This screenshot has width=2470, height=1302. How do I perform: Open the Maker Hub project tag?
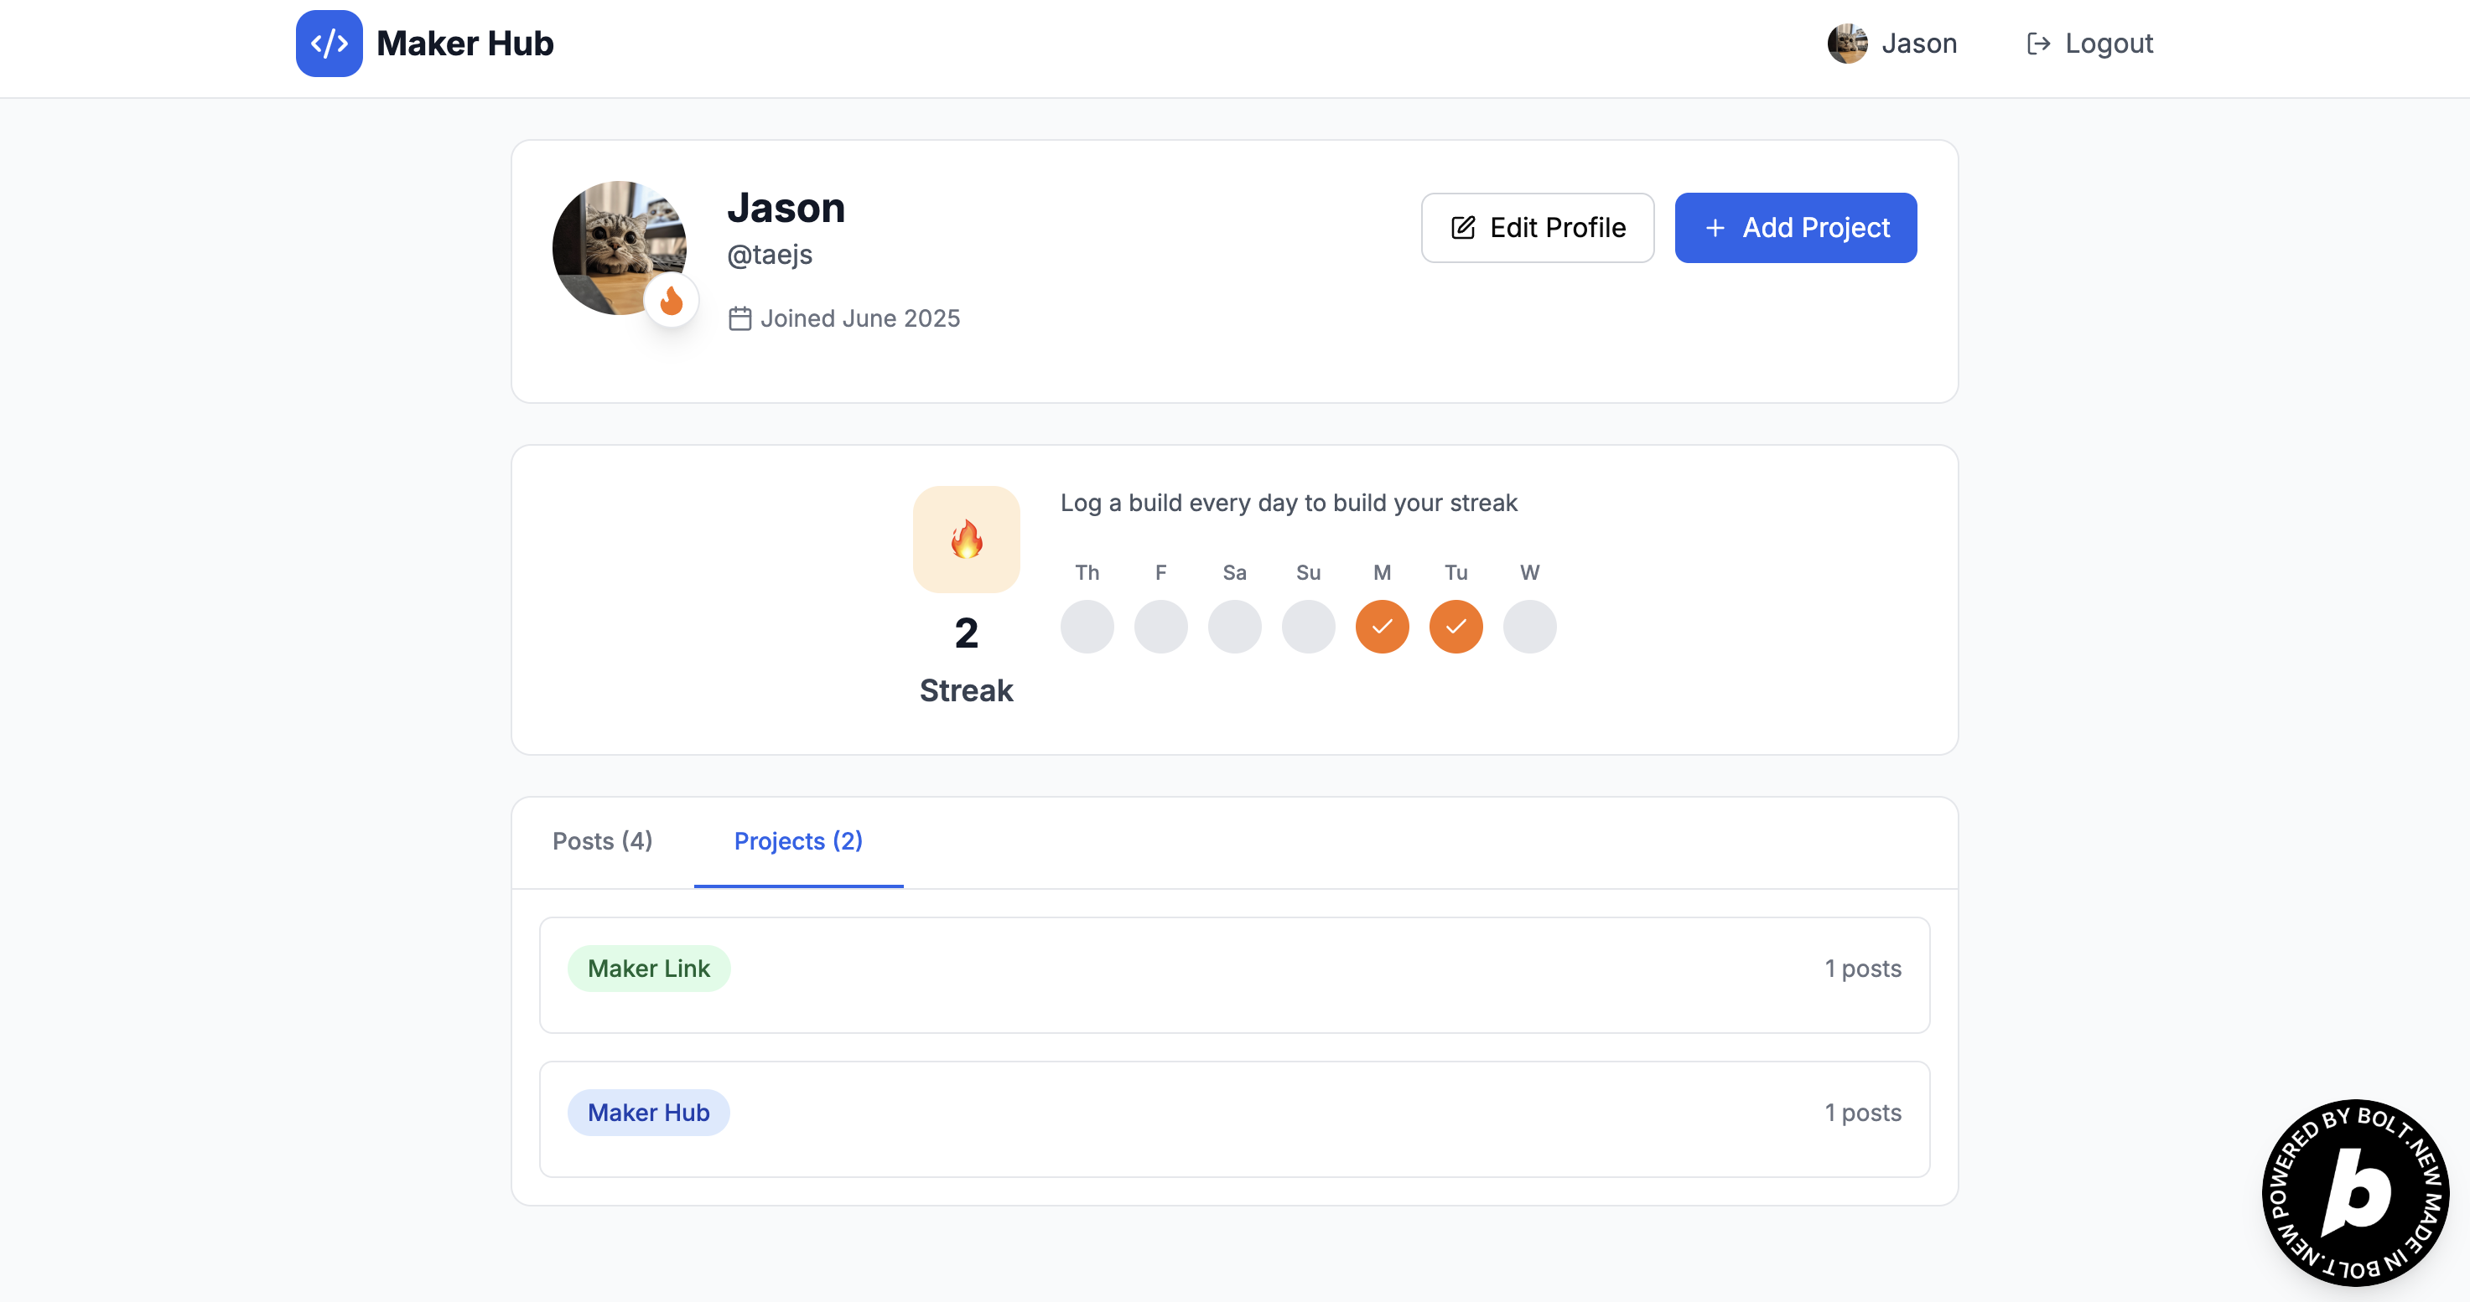tap(648, 1113)
